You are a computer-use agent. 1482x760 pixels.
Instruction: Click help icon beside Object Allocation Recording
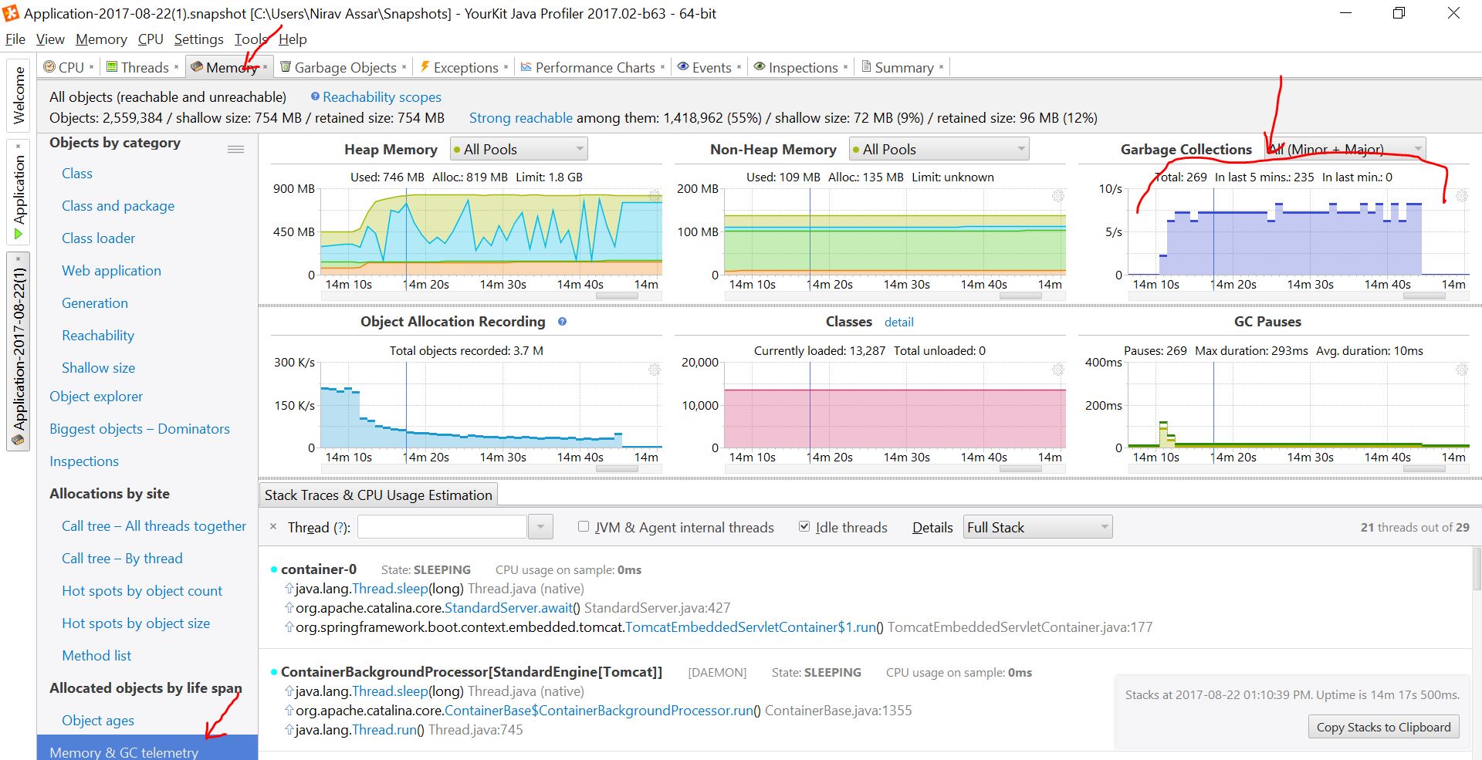tap(563, 322)
